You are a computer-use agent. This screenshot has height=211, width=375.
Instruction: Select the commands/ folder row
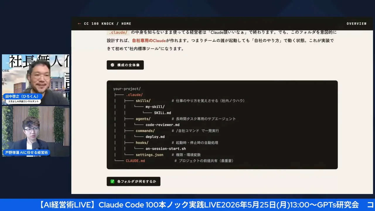coord(145,131)
